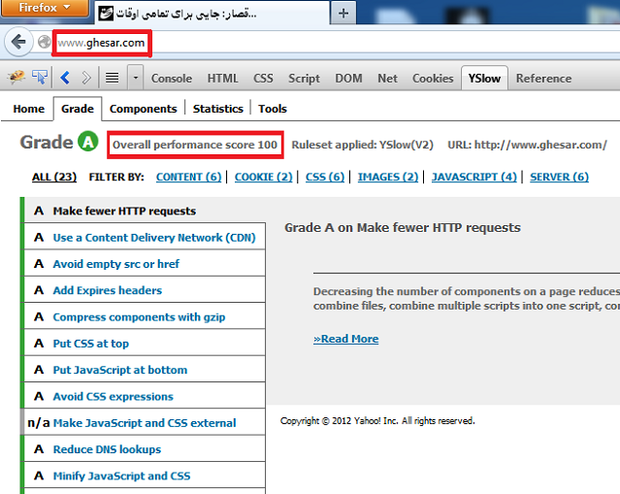The image size is (620, 494).
Task: Click the URL http://www.ghesar.com/ text
Action: [527, 145]
